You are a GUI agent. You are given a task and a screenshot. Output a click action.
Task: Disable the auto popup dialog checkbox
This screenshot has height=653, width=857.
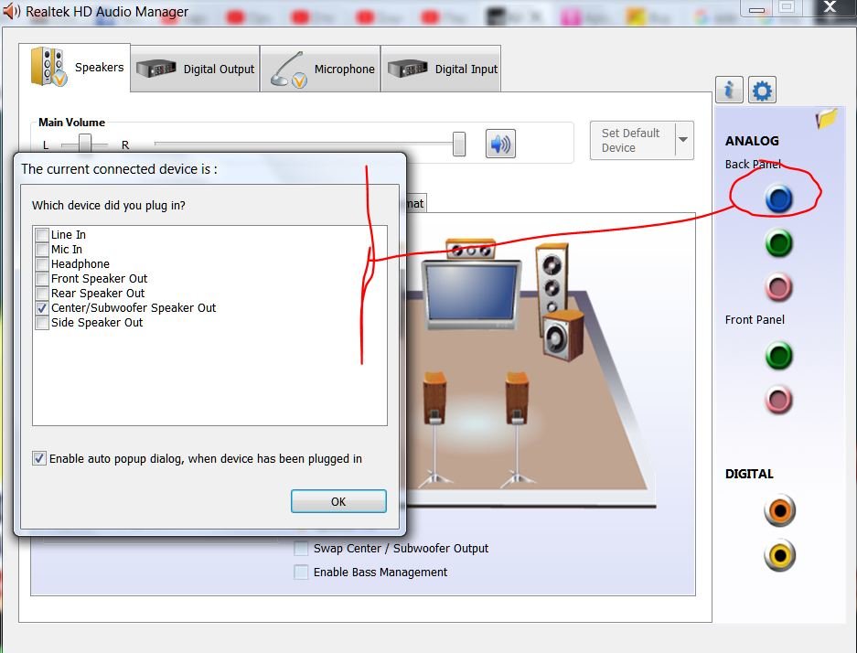tap(38, 458)
